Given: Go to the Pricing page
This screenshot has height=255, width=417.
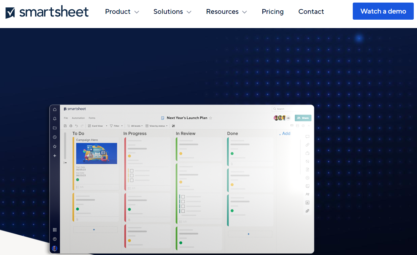Looking at the screenshot, I should point(273,12).
